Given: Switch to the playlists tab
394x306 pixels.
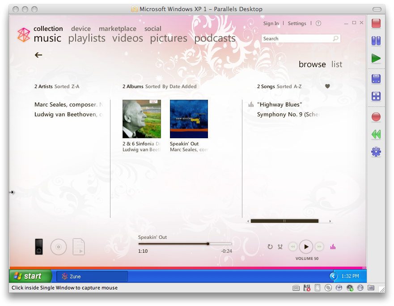Looking at the screenshot, I should [87, 38].
